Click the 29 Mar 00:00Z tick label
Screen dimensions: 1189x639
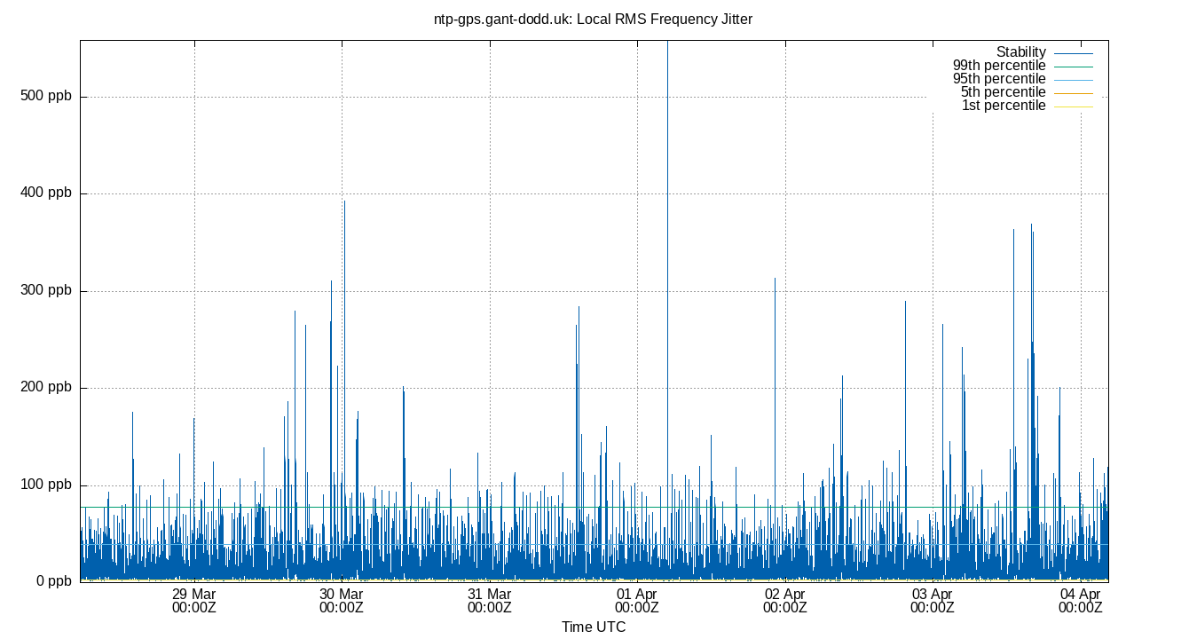(194, 601)
